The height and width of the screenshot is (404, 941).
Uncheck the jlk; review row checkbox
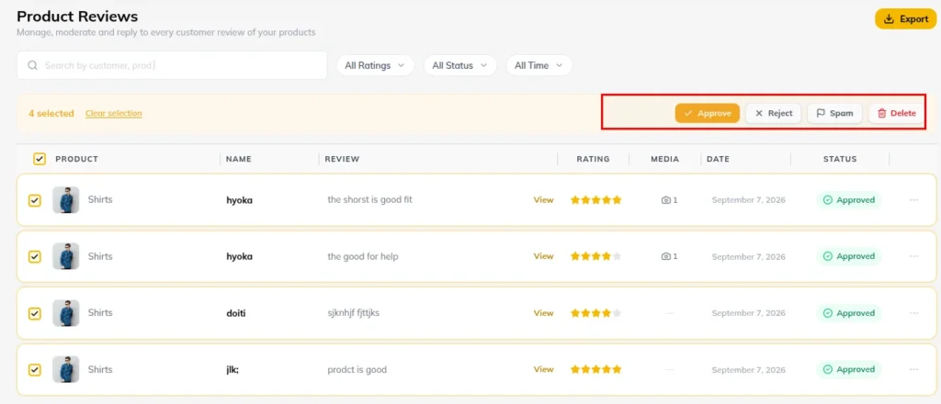point(35,369)
